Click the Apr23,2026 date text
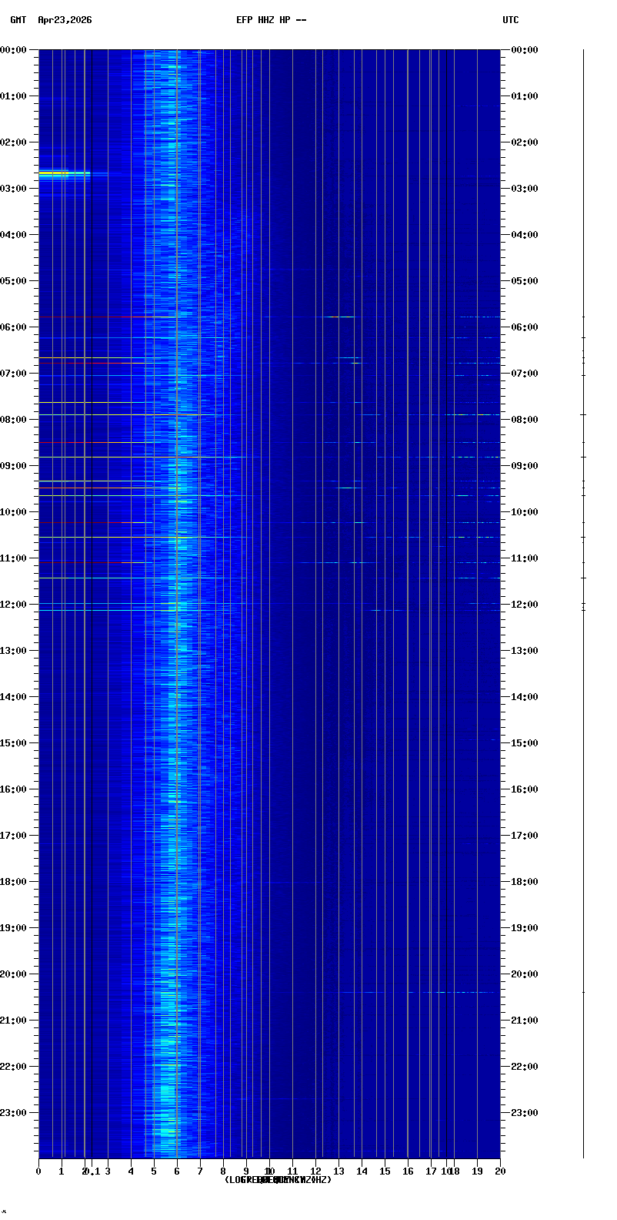 tap(65, 20)
